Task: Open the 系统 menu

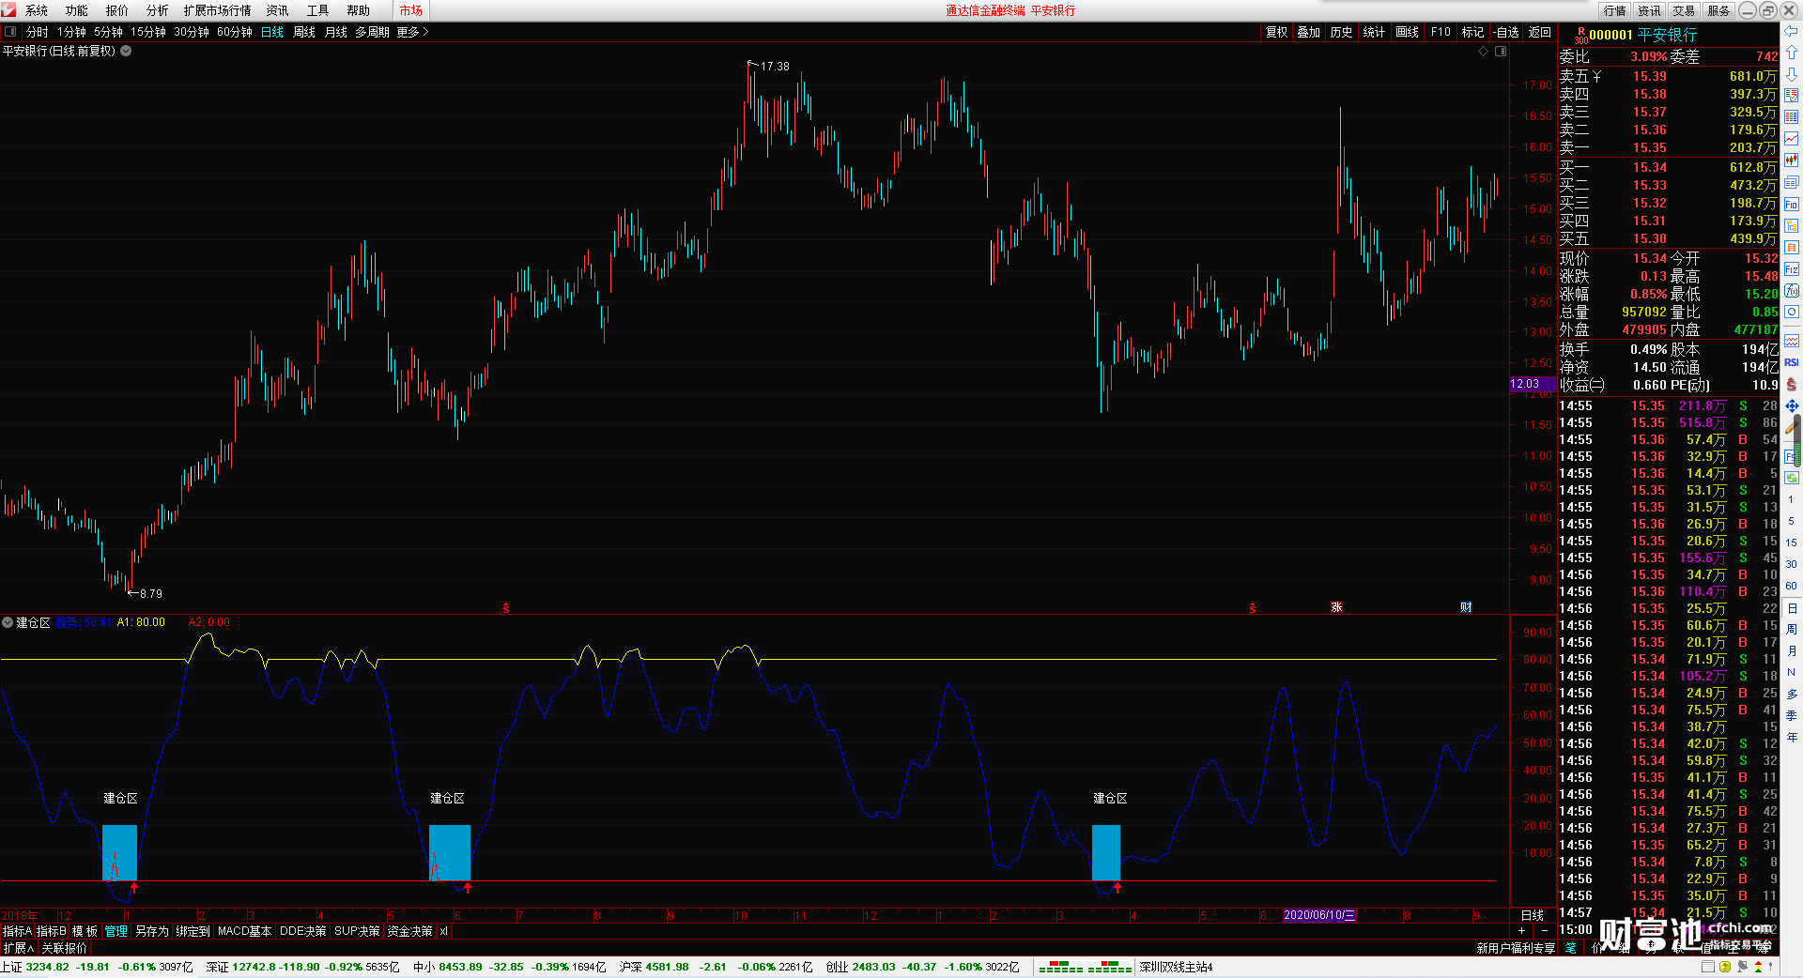Action: point(37,10)
